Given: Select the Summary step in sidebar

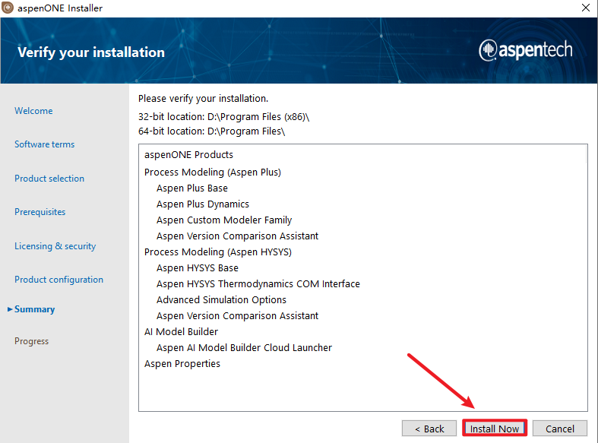Looking at the screenshot, I should click(34, 309).
